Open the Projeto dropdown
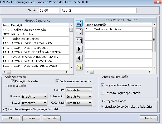162x124 pixels. click(34, 97)
